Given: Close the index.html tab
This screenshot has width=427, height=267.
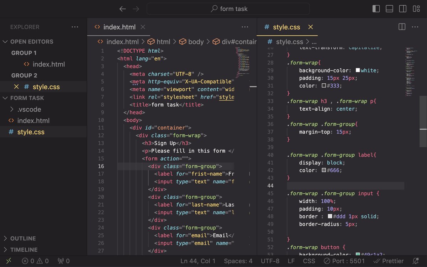Looking at the screenshot, I should 143,27.
